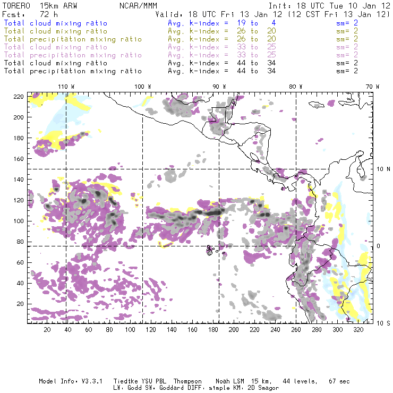The width and height of the screenshot is (393, 393).
Task: Click the 'Fcst: 72 h' forecast hour text
Action: 30,14
